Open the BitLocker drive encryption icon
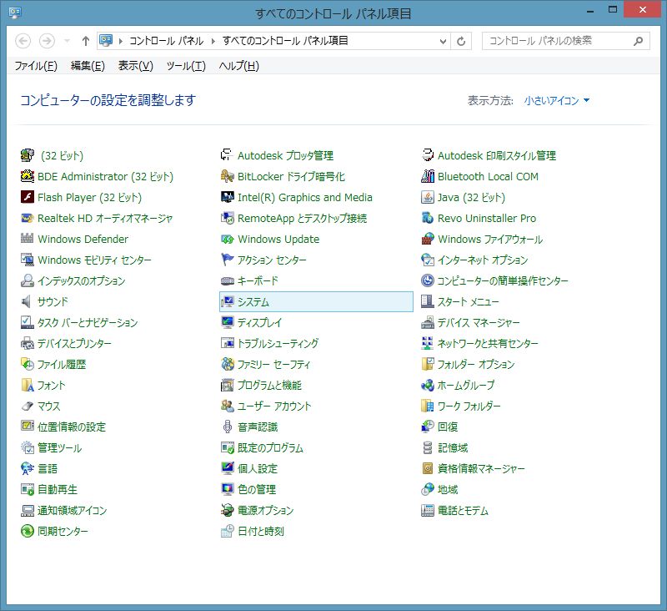 point(228,176)
